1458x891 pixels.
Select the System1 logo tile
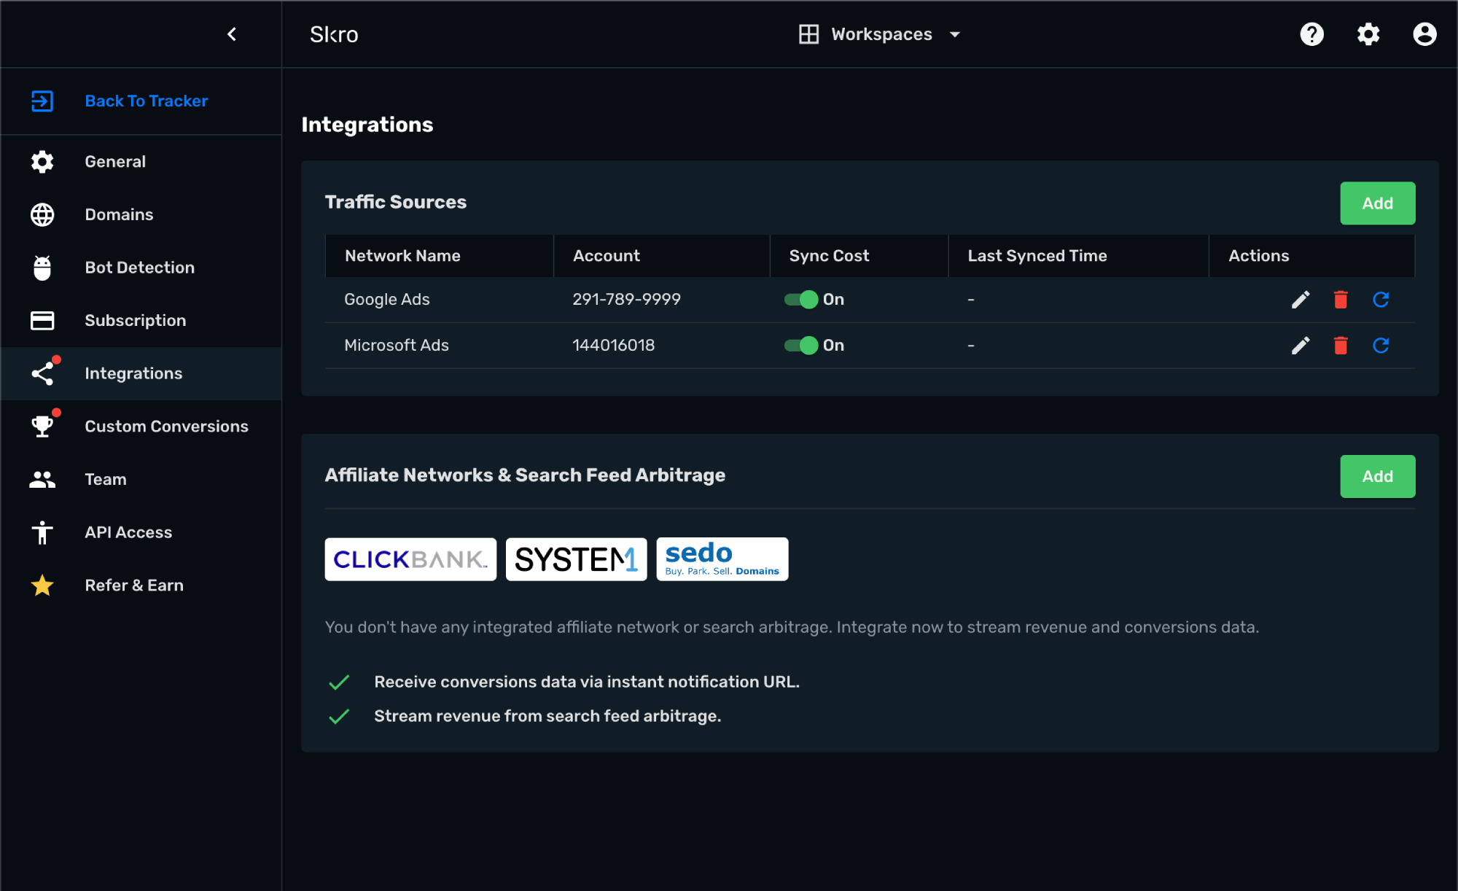pyautogui.click(x=576, y=559)
